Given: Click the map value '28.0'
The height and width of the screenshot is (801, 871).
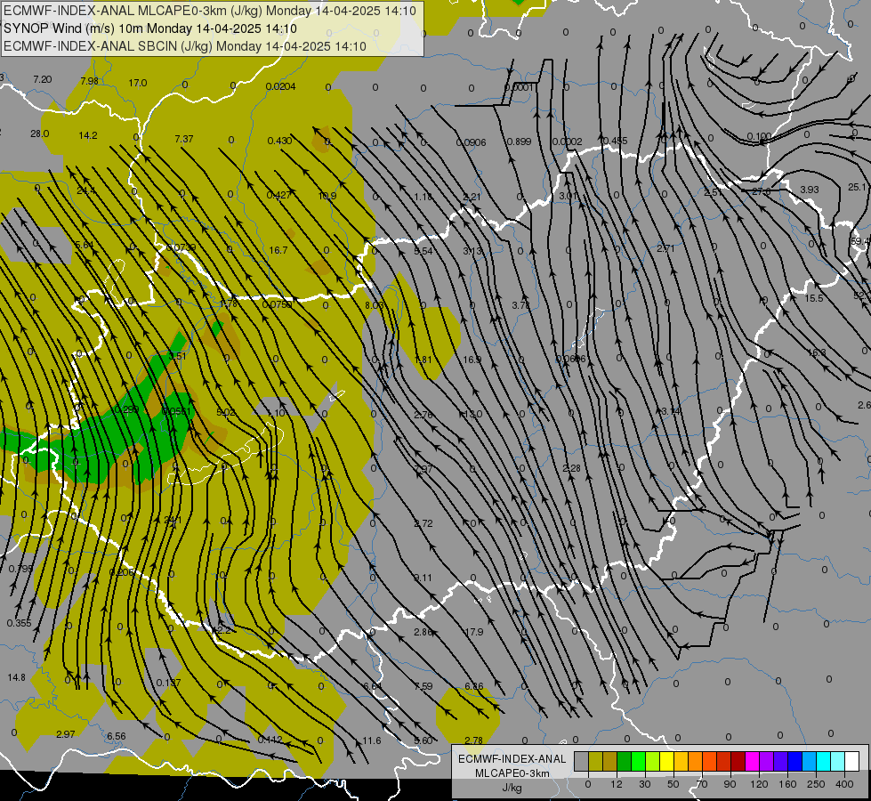Looking at the screenshot, I should pos(39,134).
